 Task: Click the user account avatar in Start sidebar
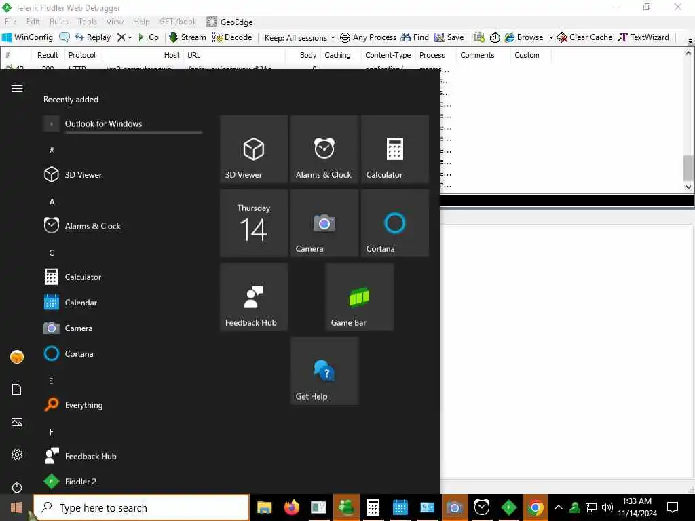tap(17, 357)
